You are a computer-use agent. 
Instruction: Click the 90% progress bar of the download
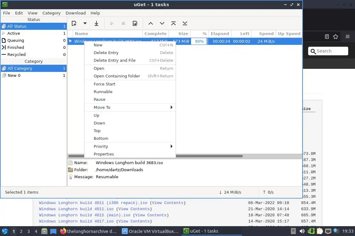click(x=199, y=41)
